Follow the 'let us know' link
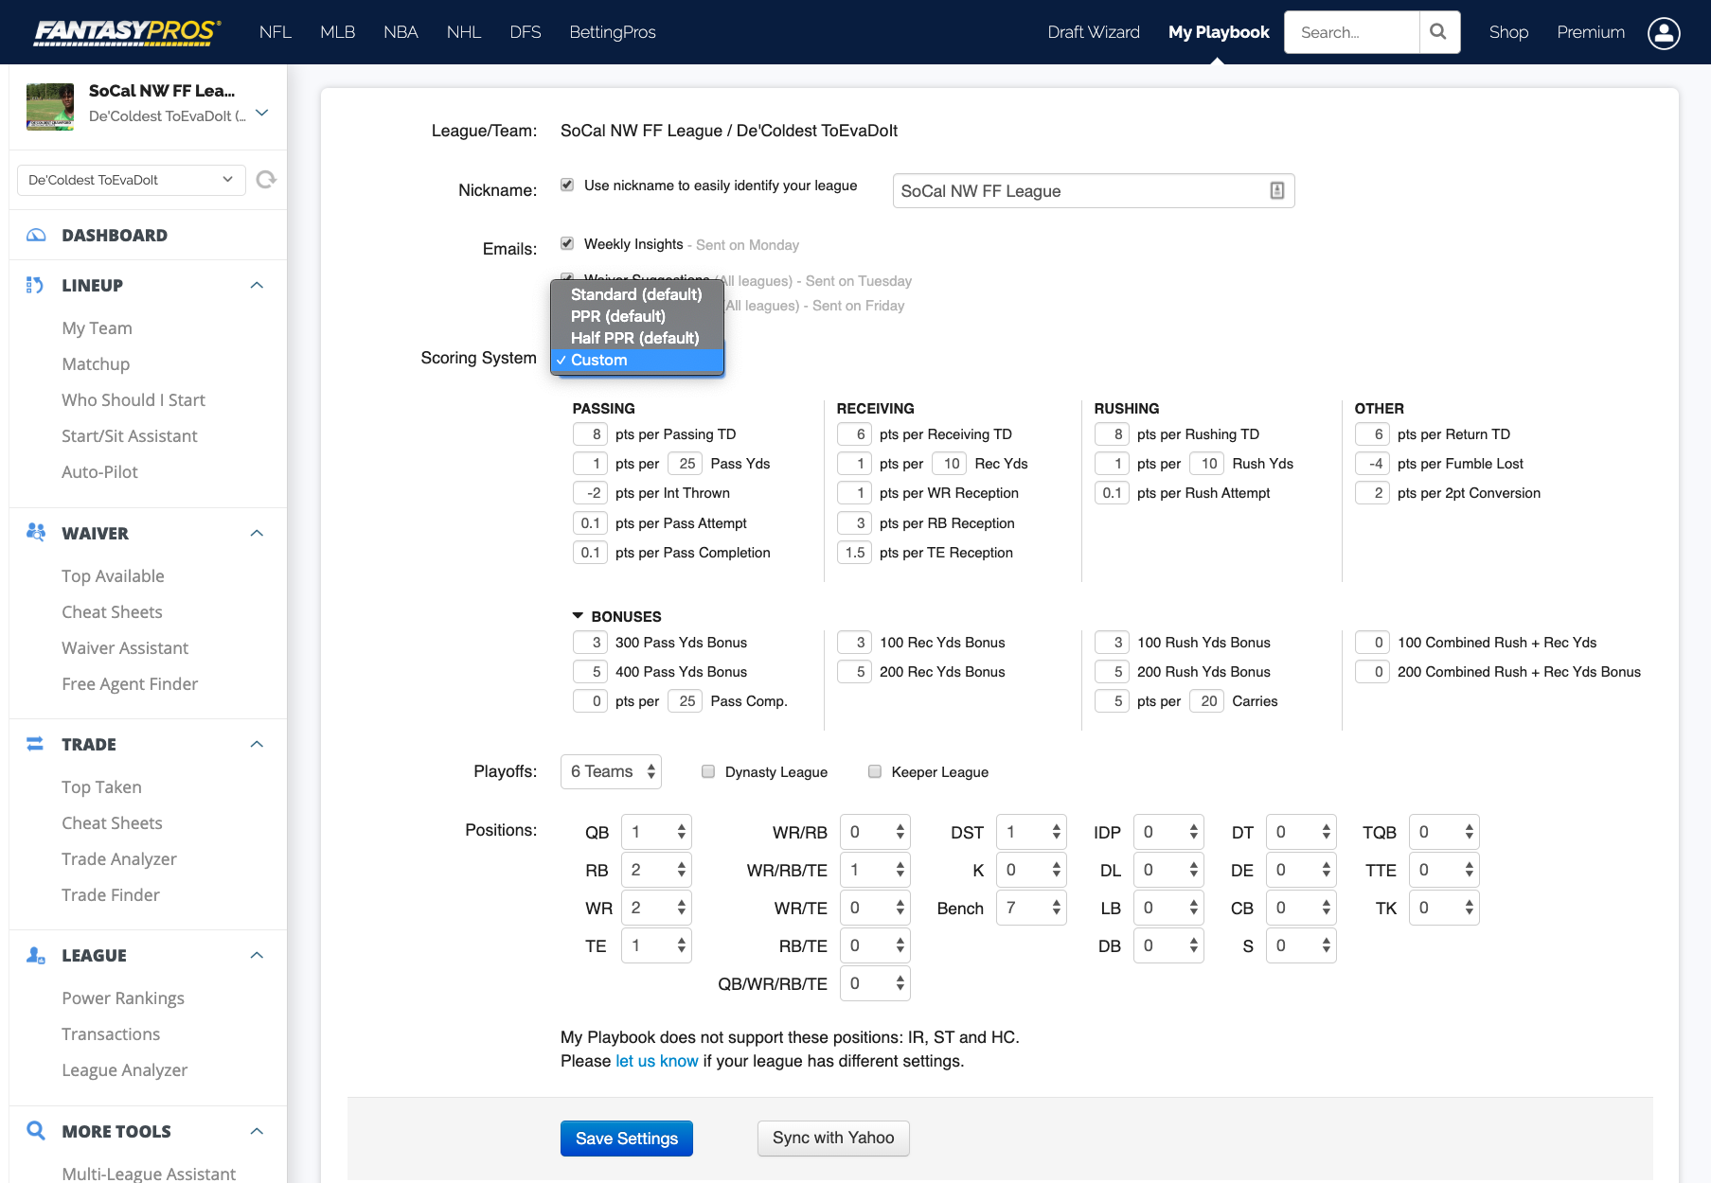The width and height of the screenshot is (1711, 1183). pyautogui.click(x=657, y=1061)
